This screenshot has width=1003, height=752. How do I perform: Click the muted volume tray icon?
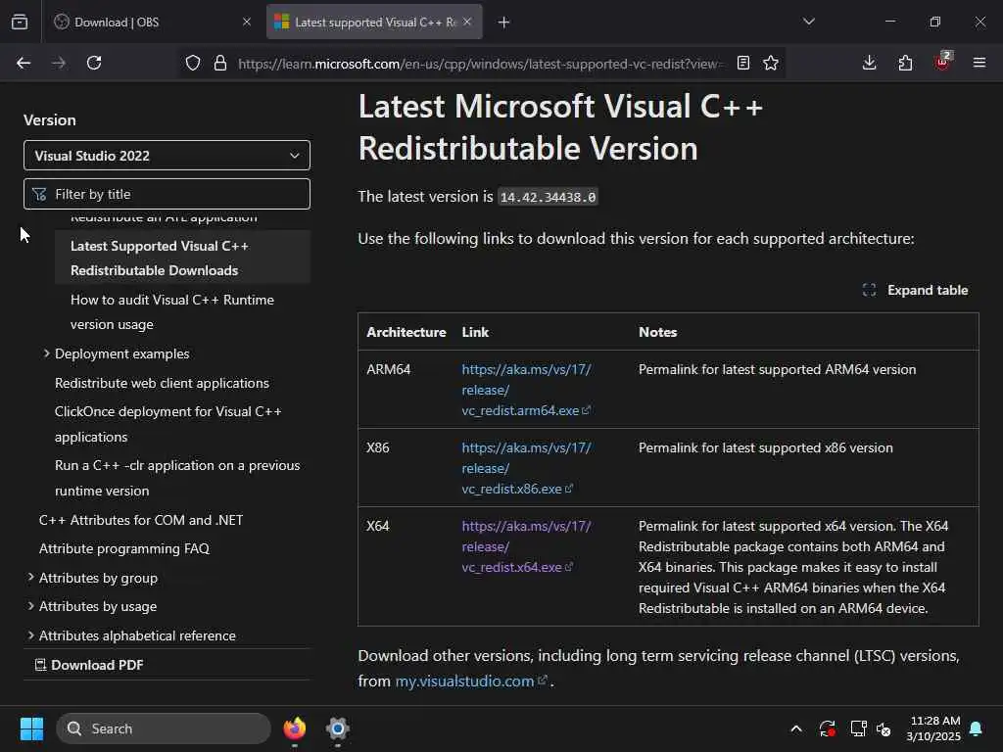coord(884,728)
